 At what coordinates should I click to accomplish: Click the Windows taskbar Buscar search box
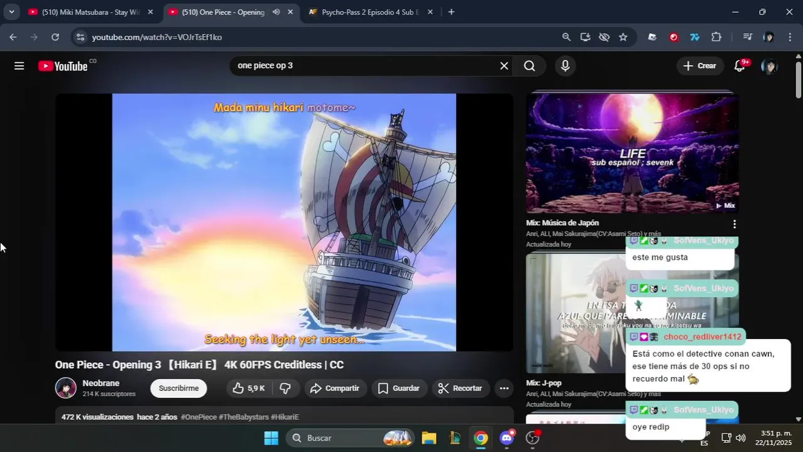[351, 438]
